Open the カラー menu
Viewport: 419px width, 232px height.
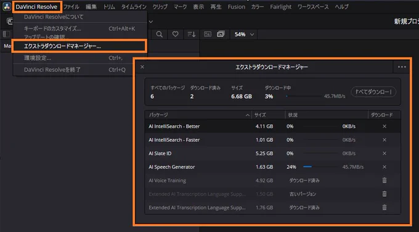(258, 7)
